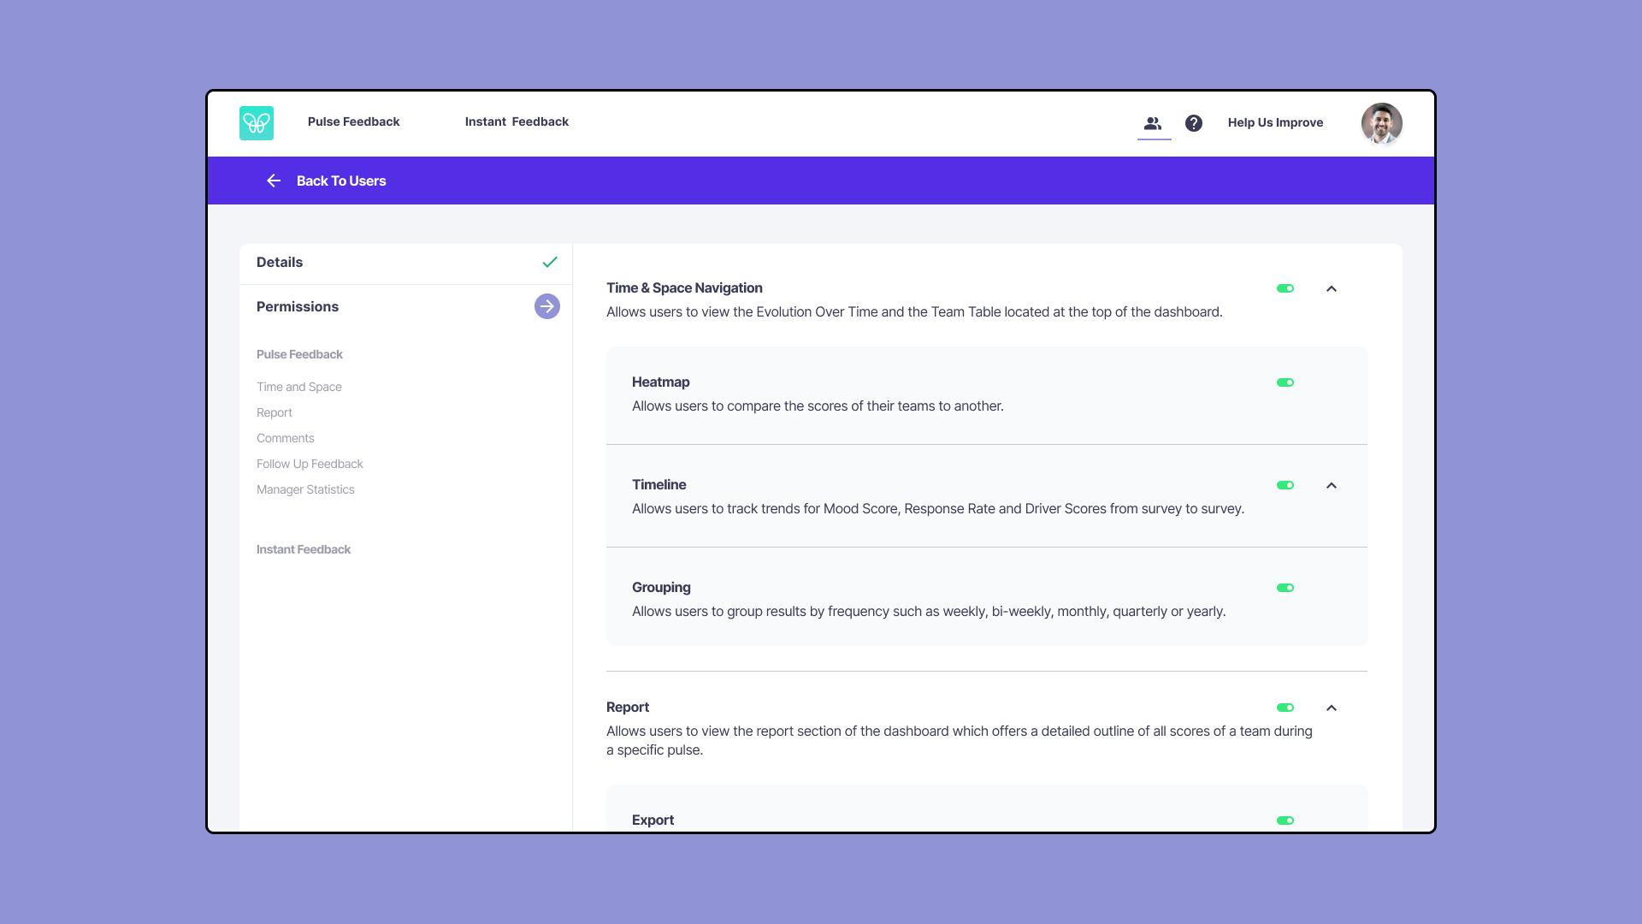This screenshot has width=1642, height=924.
Task: Click Back To Users link
Action: pos(340,181)
